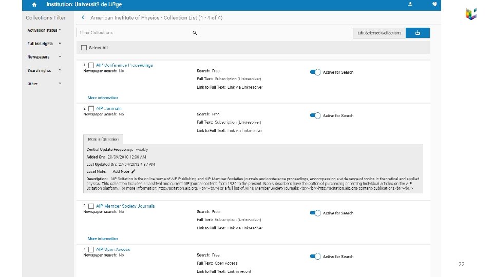Select the AIP Open Access checkbox
Image resolution: width=493 pixels, height=277 pixels.
(91, 250)
